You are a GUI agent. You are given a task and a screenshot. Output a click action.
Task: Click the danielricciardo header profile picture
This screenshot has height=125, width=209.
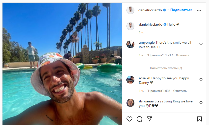point(130,10)
